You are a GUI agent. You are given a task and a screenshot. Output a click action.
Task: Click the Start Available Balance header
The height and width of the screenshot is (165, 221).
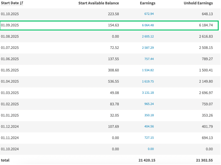pos(99,3)
